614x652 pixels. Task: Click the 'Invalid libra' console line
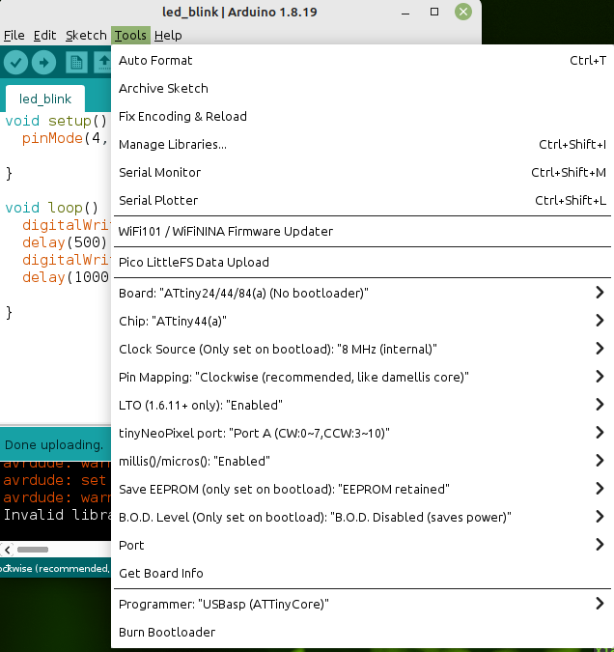57,515
